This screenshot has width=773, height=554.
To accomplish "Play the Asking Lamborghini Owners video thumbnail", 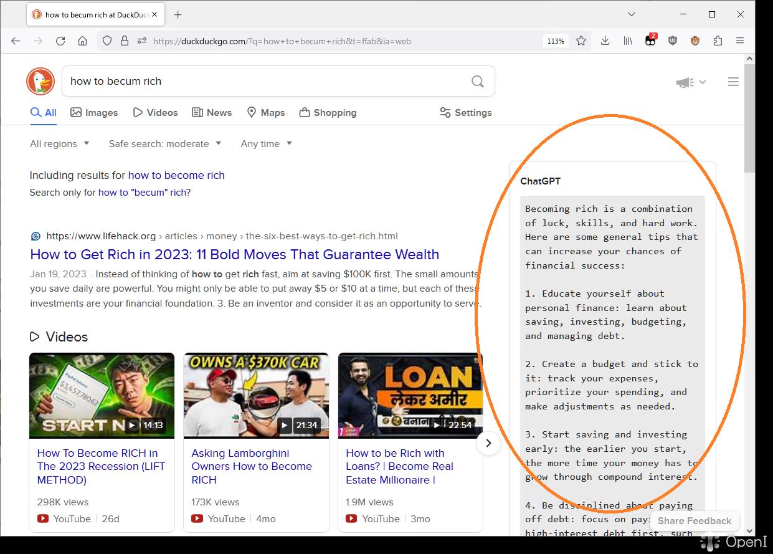I will point(256,395).
